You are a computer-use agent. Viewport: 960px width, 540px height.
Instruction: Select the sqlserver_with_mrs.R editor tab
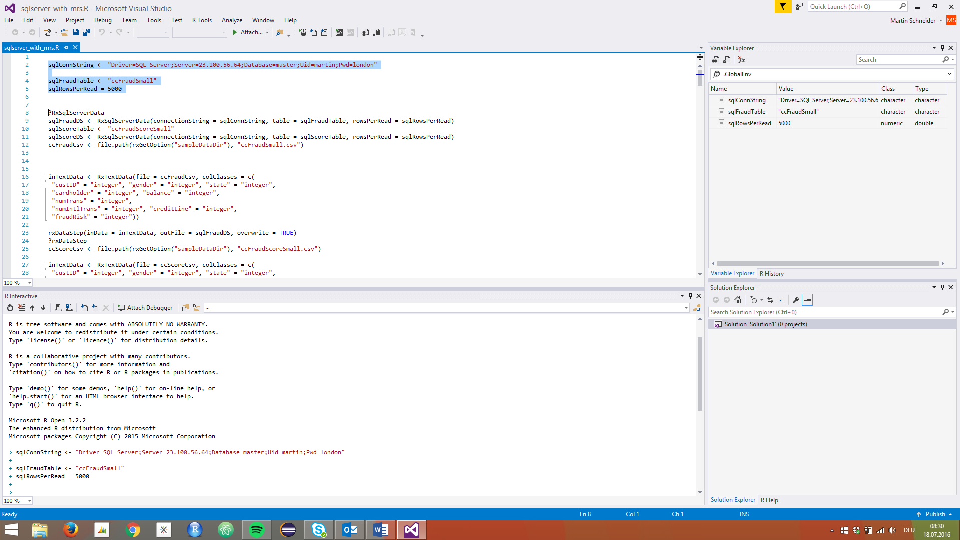(x=32, y=48)
